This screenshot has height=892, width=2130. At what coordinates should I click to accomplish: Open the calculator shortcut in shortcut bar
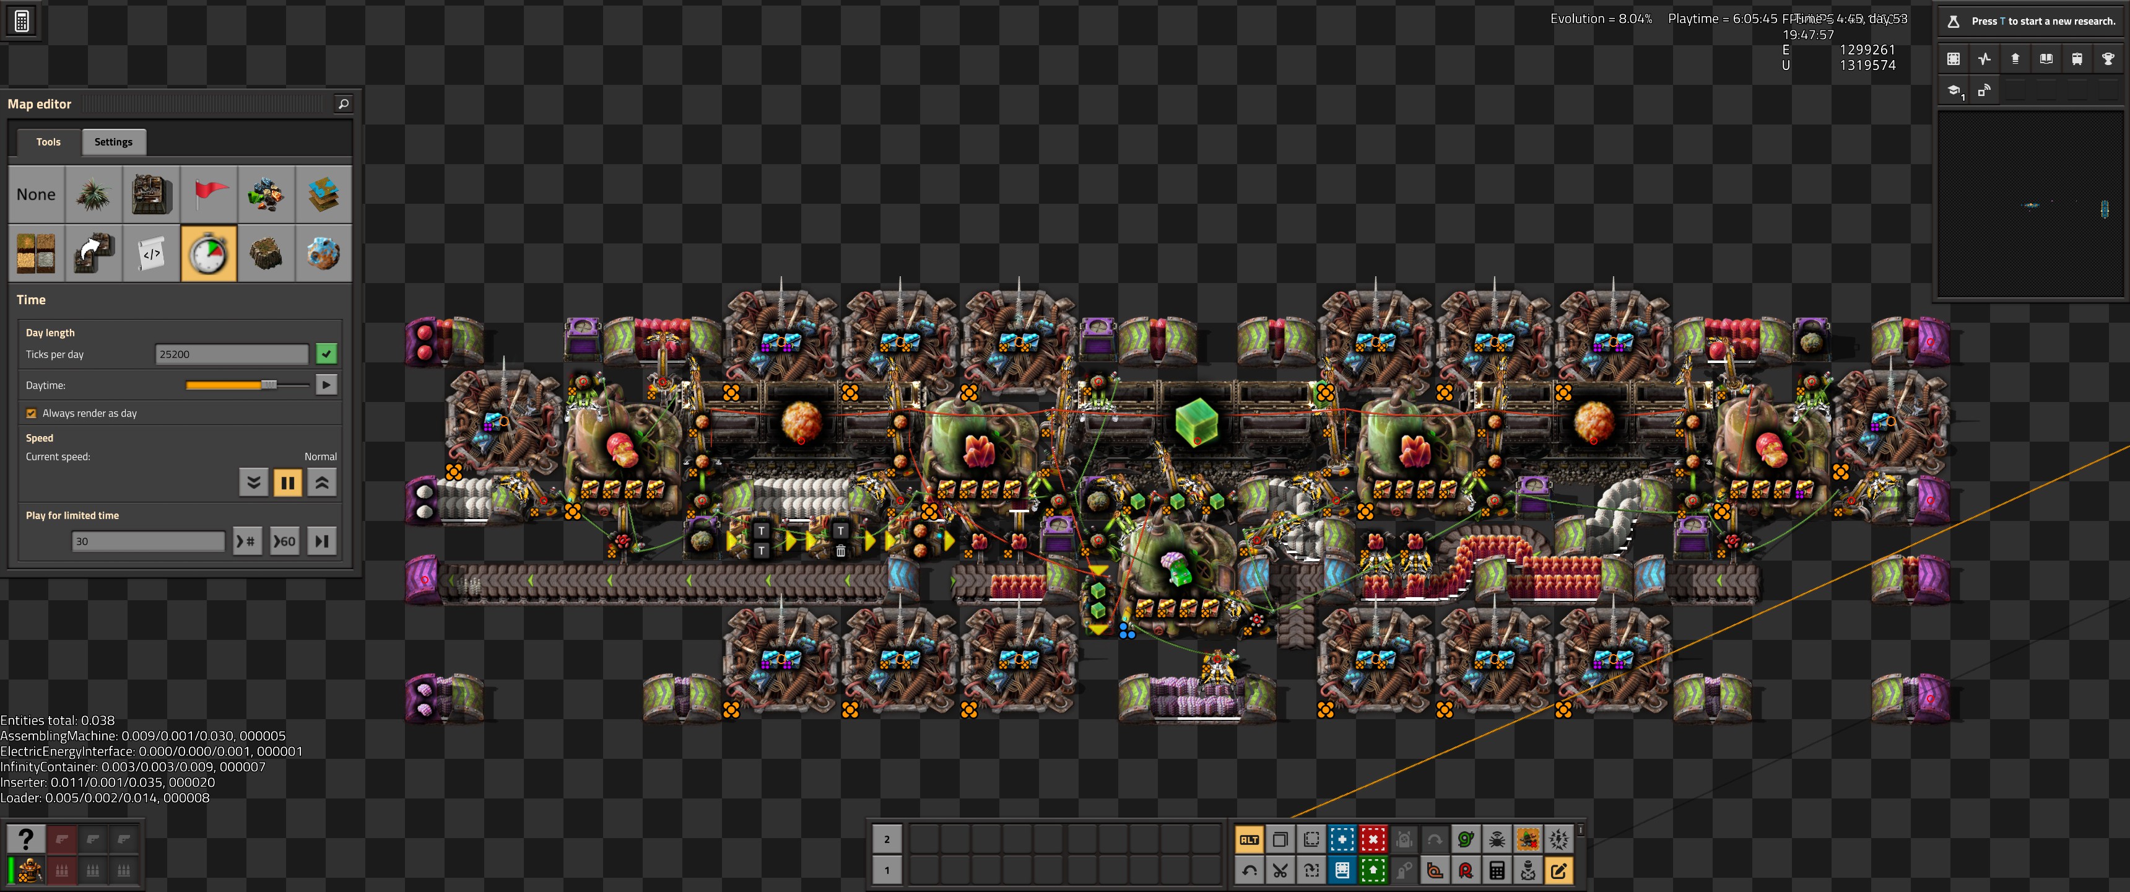pos(1497,870)
